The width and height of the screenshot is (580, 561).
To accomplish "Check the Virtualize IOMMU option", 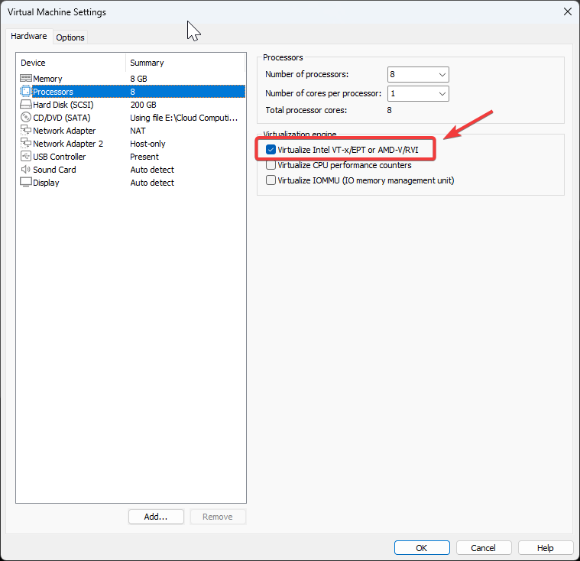I will coord(271,180).
